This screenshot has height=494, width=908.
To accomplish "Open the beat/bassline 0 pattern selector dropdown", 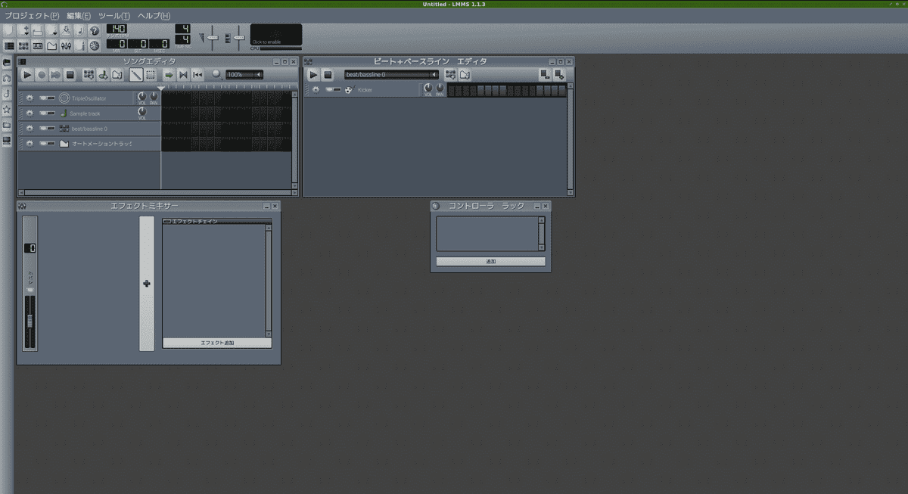I will coord(391,74).
